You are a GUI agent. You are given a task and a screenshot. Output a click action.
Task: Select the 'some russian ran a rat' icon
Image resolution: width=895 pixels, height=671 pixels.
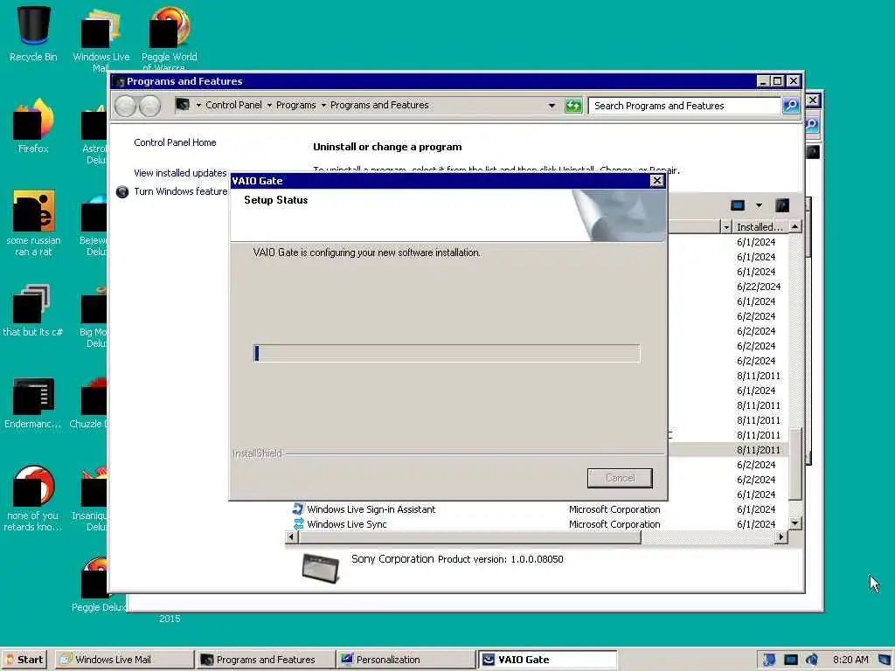[x=33, y=223]
